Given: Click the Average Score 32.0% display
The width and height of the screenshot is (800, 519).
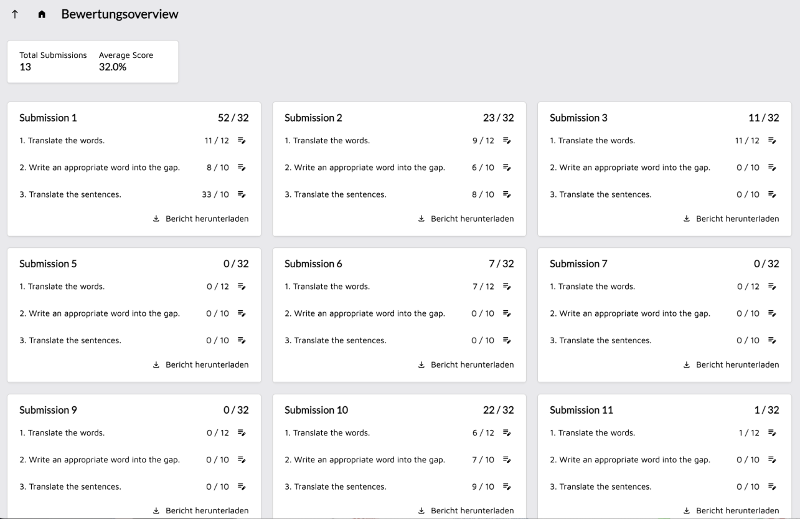Looking at the screenshot, I should click(113, 65).
